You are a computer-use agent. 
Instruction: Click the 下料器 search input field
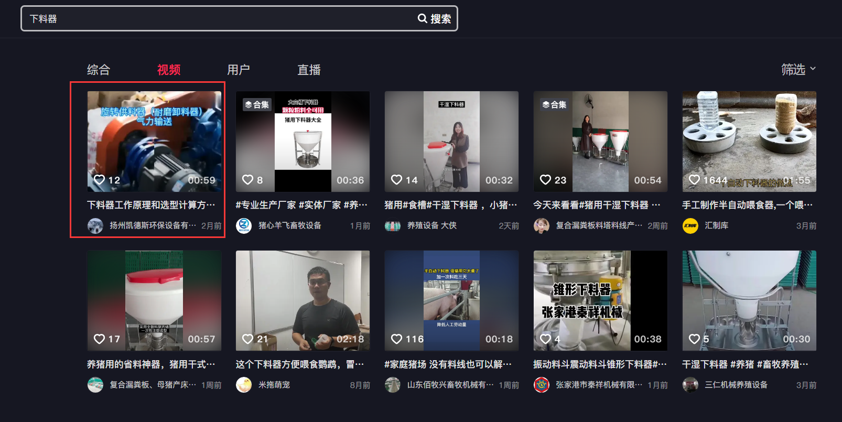pos(239,18)
